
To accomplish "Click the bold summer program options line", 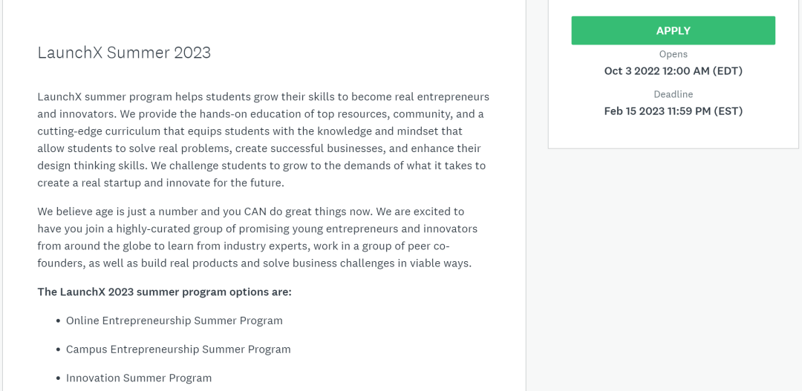I will 164,292.
